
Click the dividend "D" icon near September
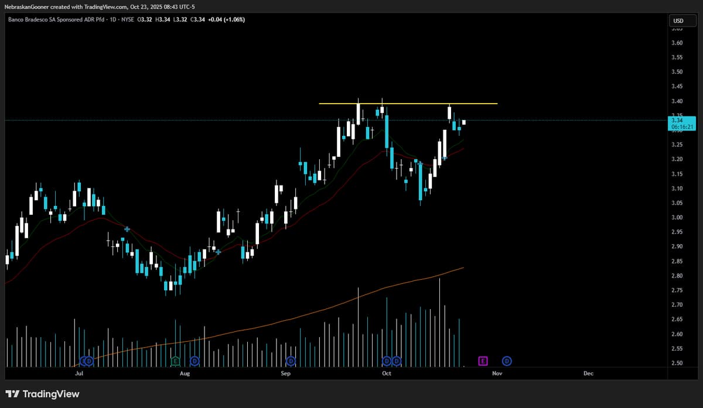coord(291,361)
